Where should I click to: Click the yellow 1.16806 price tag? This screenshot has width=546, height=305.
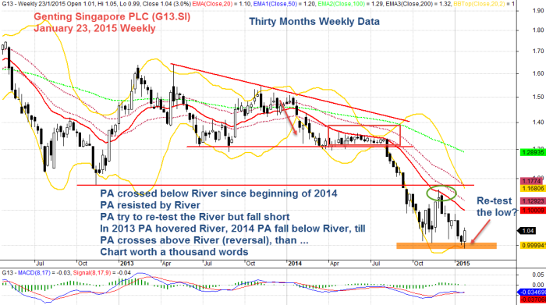[x=533, y=188]
